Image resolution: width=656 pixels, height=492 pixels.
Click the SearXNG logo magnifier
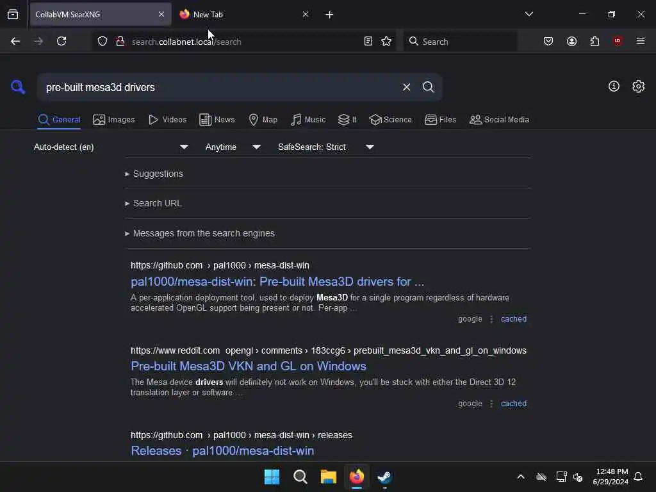[x=18, y=87]
